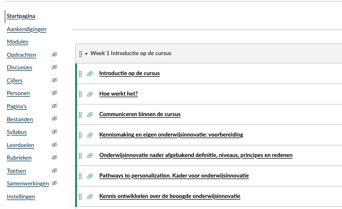342x209 pixels.
Task: Open Pagina's navigation link
Action: tap(17, 106)
